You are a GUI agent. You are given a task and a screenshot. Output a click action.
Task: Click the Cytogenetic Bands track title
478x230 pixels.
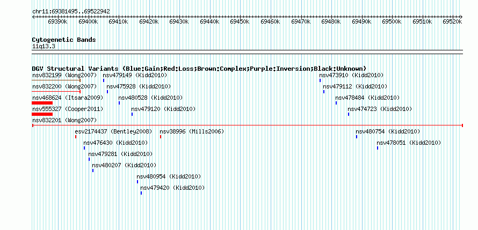pos(64,40)
